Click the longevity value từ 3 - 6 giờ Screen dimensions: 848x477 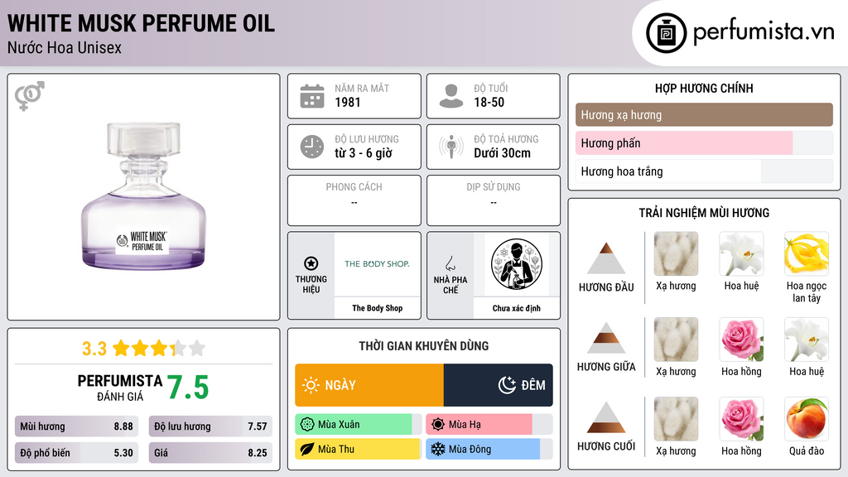[x=364, y=153]
